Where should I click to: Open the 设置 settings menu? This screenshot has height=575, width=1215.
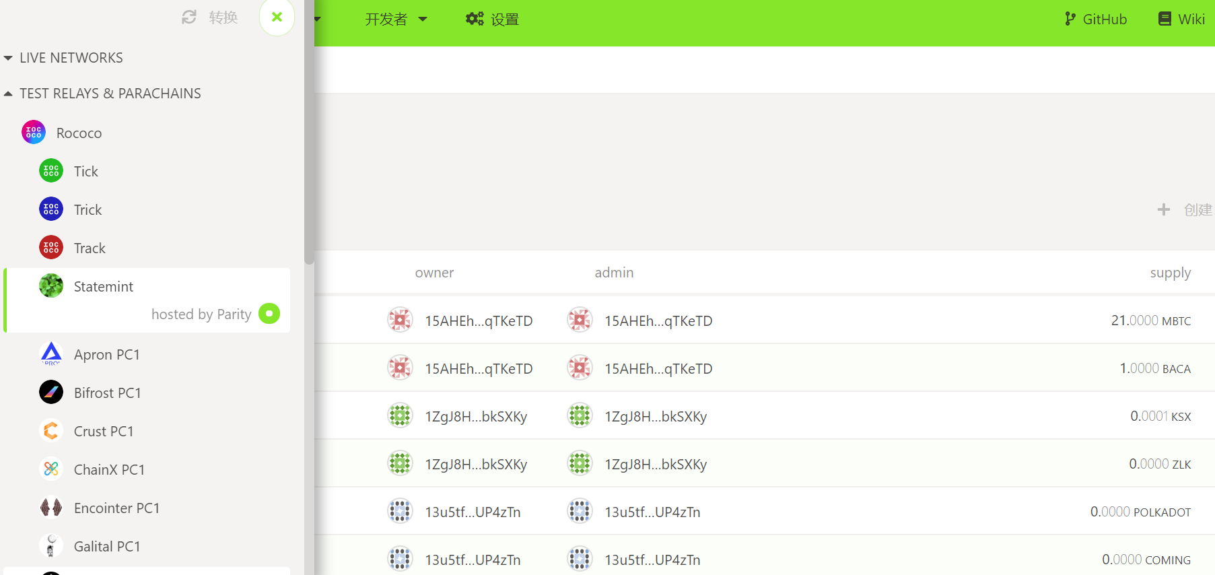[x=493, y=20]
